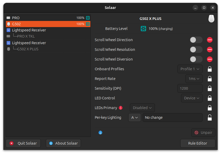Click the Scroll Wheel Direction label
This screenshot has width=221, height=154.
(114, 40)
